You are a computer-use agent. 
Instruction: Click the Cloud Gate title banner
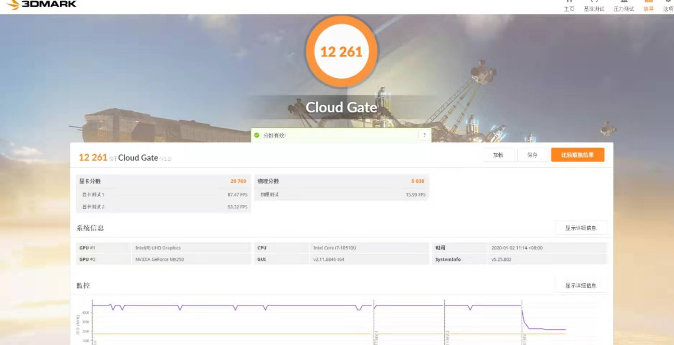tap(341, 107)
